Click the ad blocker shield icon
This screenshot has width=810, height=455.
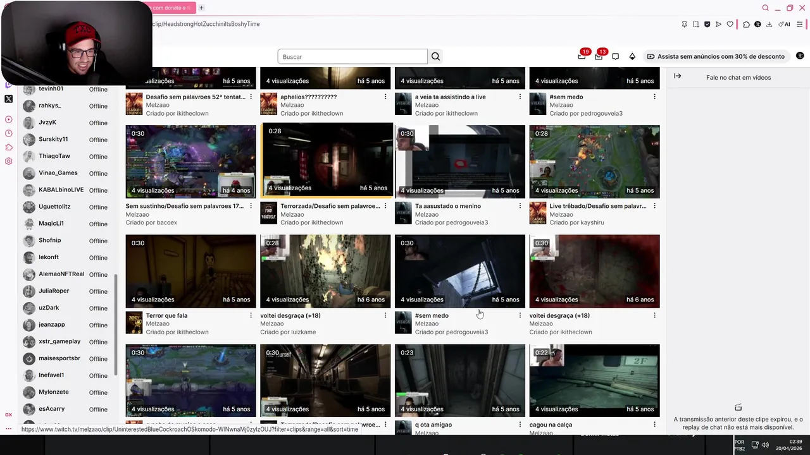[707, 24]
